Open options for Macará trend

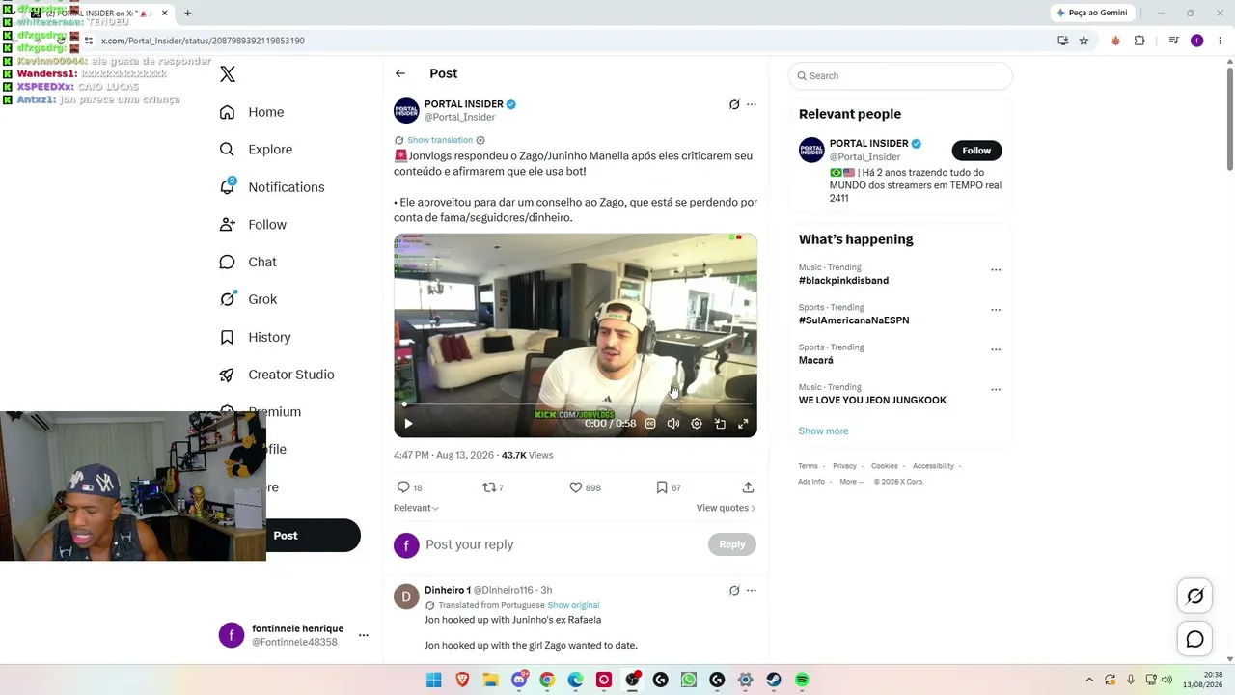coord(996,349)
